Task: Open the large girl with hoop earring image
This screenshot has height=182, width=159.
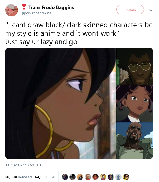Action: [x=61, y=103]
